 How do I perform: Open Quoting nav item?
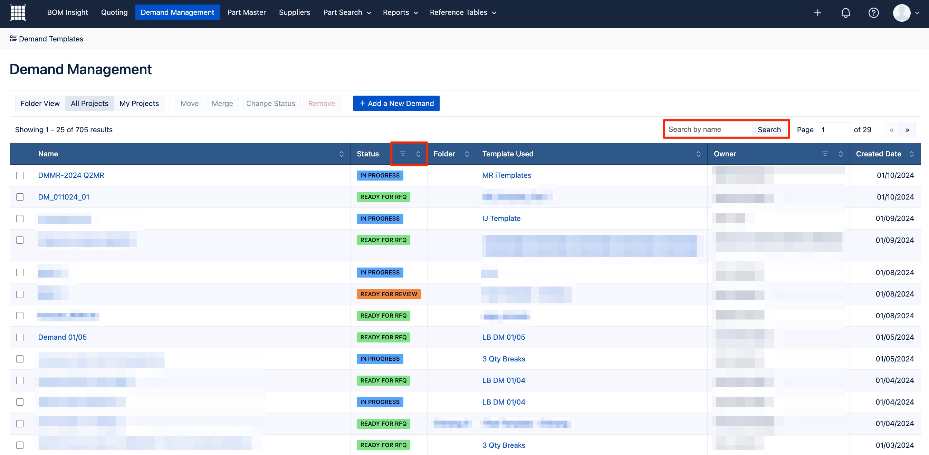(x=114, y=13)
